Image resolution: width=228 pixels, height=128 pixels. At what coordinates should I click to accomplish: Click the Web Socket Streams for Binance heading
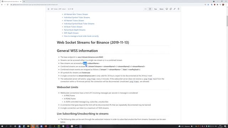point(93,43)
